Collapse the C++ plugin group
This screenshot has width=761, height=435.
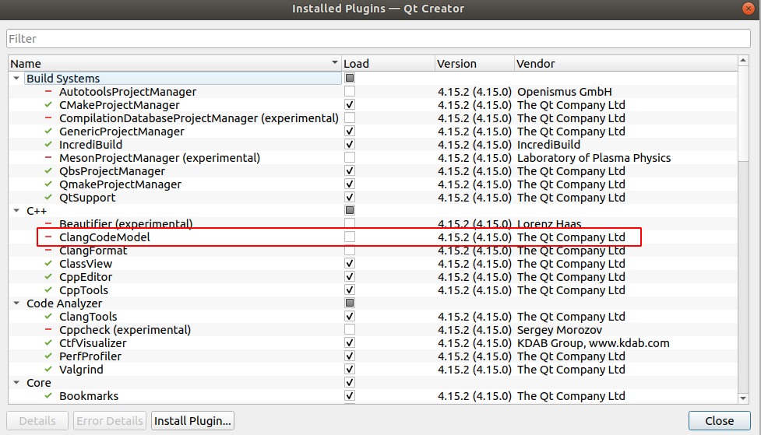(16, 210)
